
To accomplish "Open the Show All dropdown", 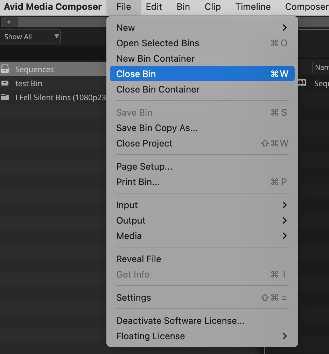I will point(30,36).
